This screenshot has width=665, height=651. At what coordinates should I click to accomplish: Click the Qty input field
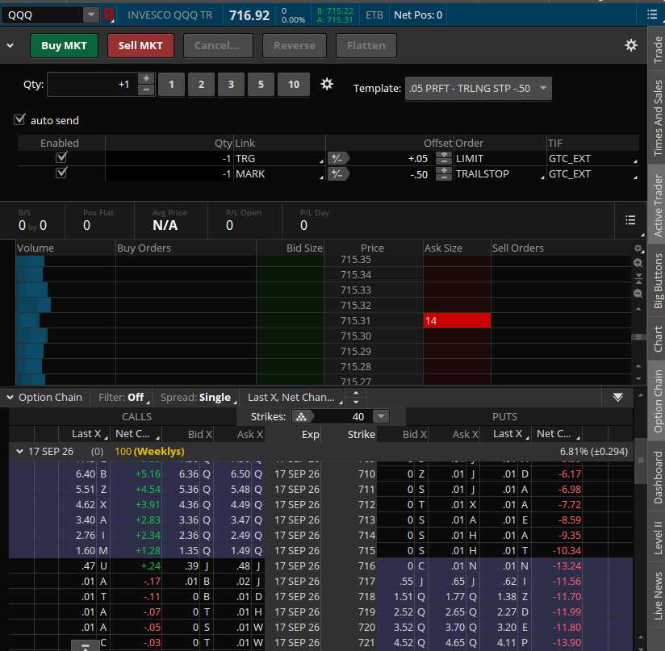[x=93, y=85]
